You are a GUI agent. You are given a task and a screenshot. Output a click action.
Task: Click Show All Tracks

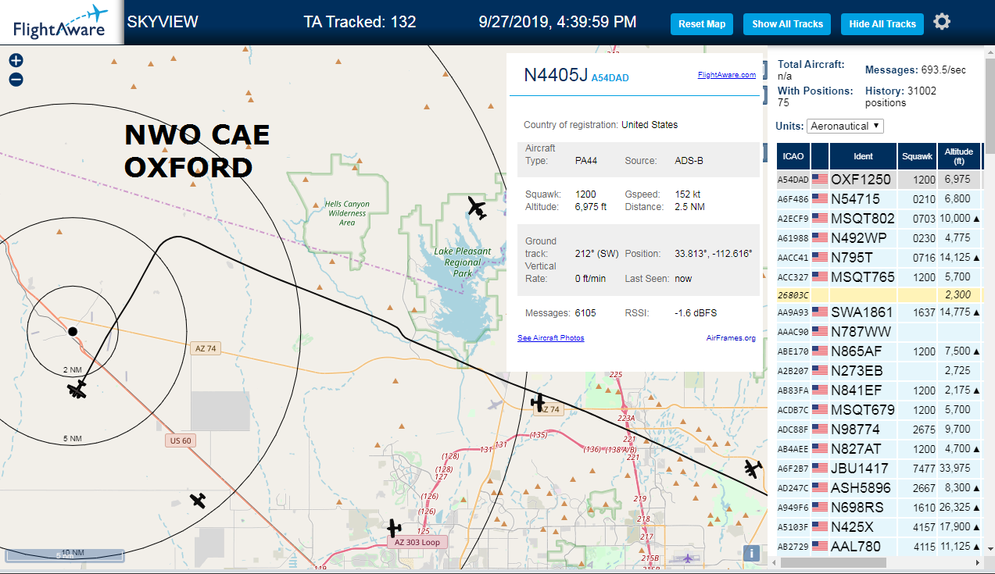coord(787,24)
